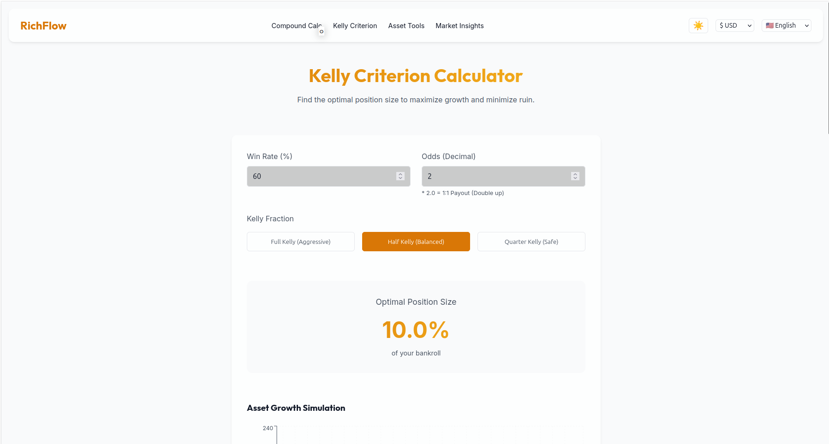The width and height of the screenshot is (829, 444).
Task: Click the US flag icon in language selector
Action: (x=769, y=25)
